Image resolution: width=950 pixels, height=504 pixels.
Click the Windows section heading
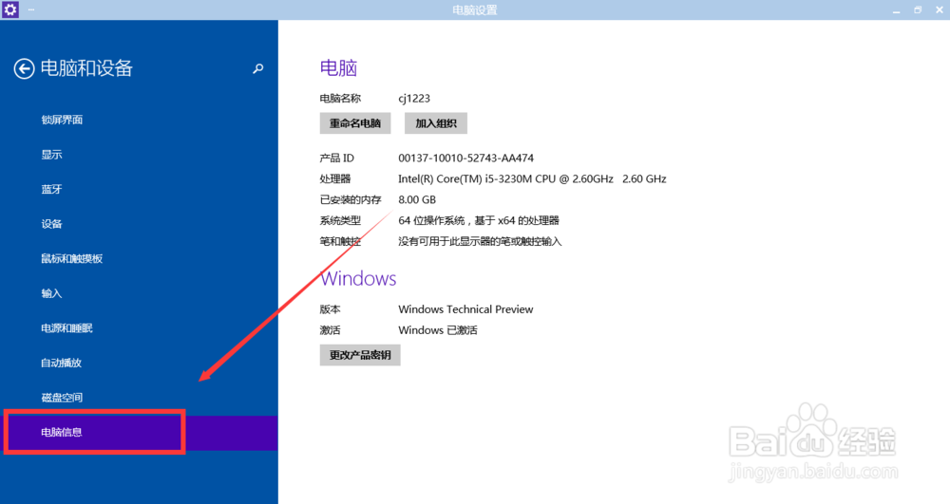tap(358, 278)
